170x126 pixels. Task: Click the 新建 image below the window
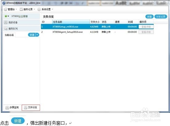coord(18,120)
